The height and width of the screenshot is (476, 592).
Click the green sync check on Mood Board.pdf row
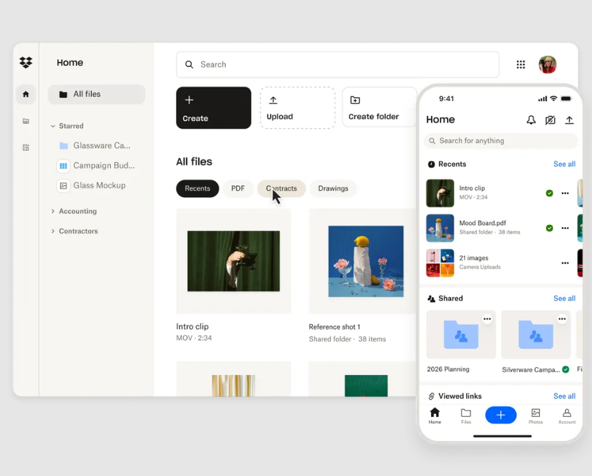click(549, 228)
